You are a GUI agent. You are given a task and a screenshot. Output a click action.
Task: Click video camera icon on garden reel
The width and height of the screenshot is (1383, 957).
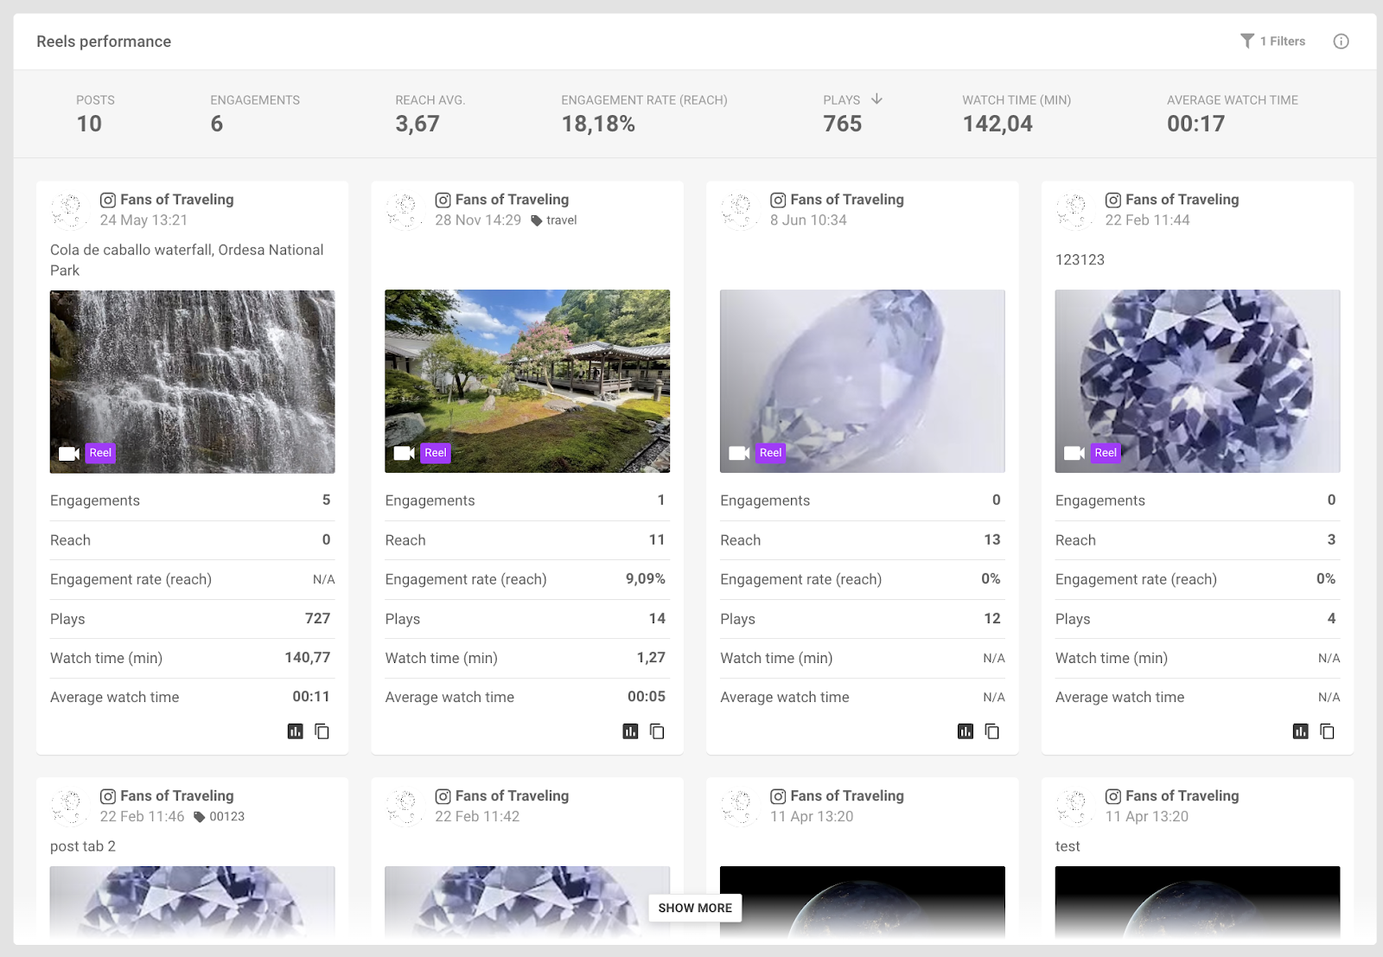click(x=404, y=453)
